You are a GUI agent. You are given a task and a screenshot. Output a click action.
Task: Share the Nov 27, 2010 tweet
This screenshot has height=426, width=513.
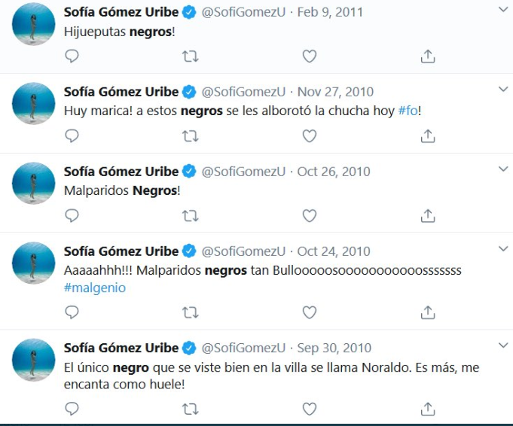coord(427,136)
